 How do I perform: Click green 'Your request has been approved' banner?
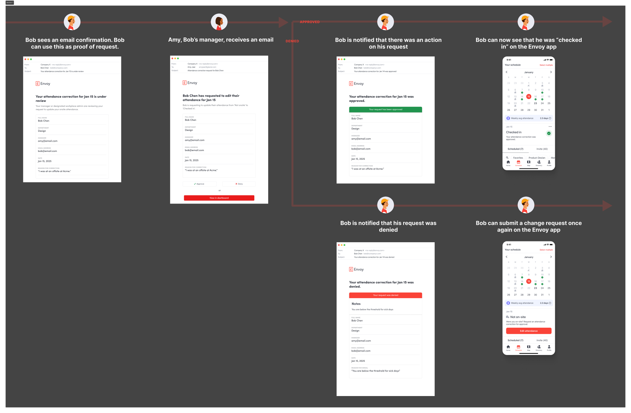tap(385, 109)
